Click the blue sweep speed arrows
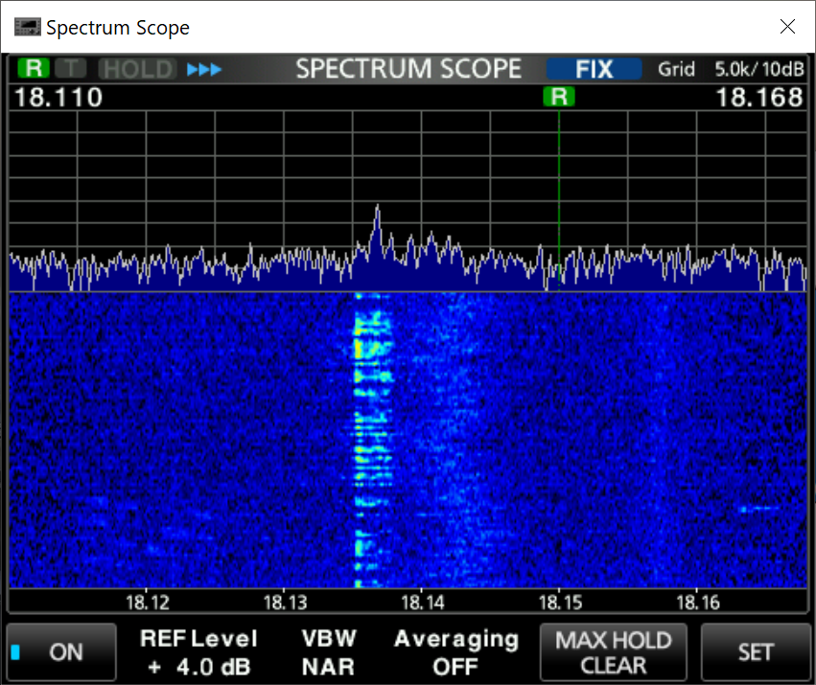Screen dimensions: 816x685 [203, 69]
